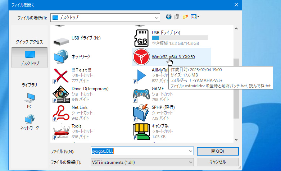Expand the file name combo box

click(x=191, y=151)
